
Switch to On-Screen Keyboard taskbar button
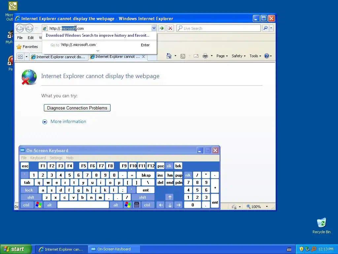click(114, 249)
